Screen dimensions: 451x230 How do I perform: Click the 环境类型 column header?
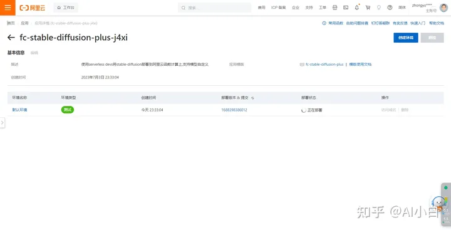click(x=68, y=98)
